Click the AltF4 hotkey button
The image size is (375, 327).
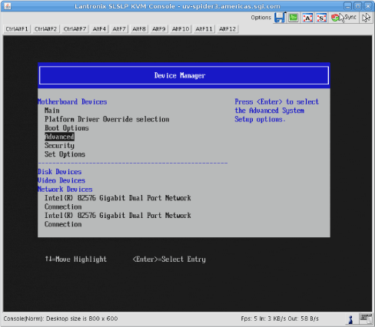coord(99,29)
